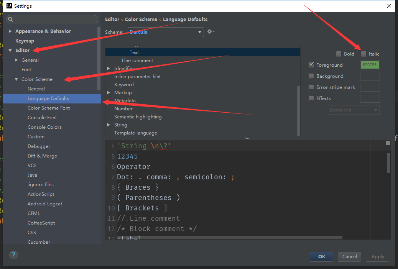Select General under Color Scheme
Image resolution: width=398 pixels, height=269 pixels.
click(36, 89)
